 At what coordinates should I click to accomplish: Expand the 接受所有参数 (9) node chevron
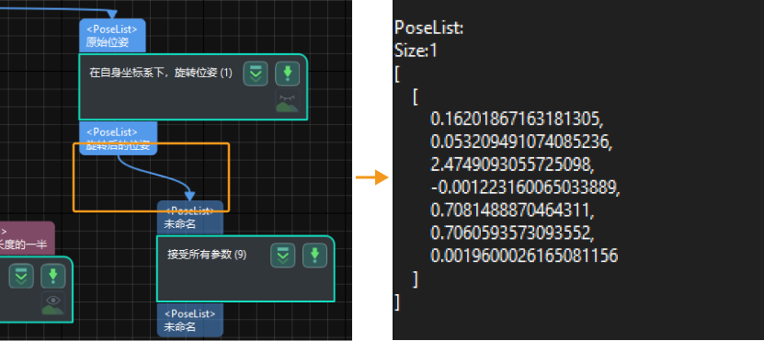[282, 256]
